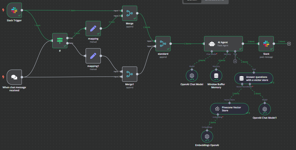Select the Merge1 append node
This screenshot has height=150, width=296.
click(x=129, y=74)
